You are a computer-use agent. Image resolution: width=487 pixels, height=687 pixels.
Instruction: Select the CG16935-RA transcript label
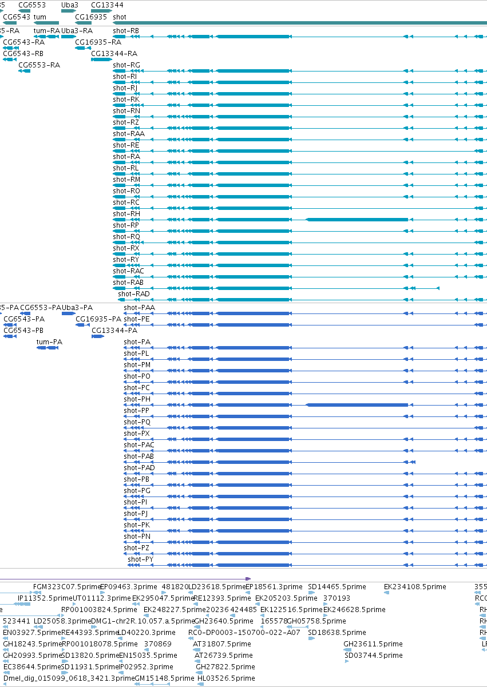coord(98,42)
